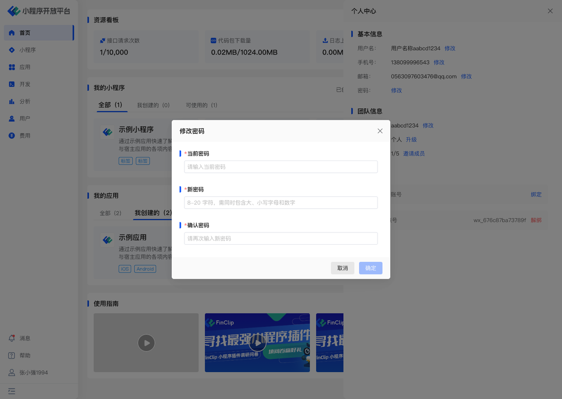Focus the 新密码 input field
The width and height of the screenshot is (562, 399).
click(x=281, y=203)
